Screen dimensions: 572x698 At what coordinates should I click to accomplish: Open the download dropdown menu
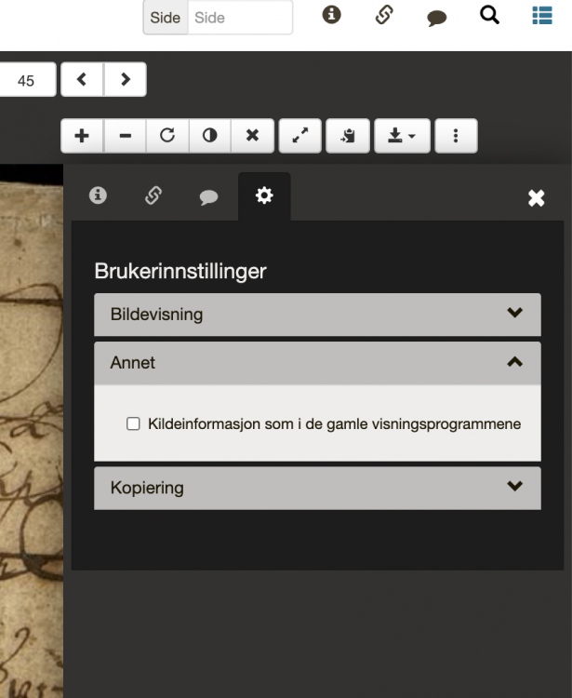[402, 136]
